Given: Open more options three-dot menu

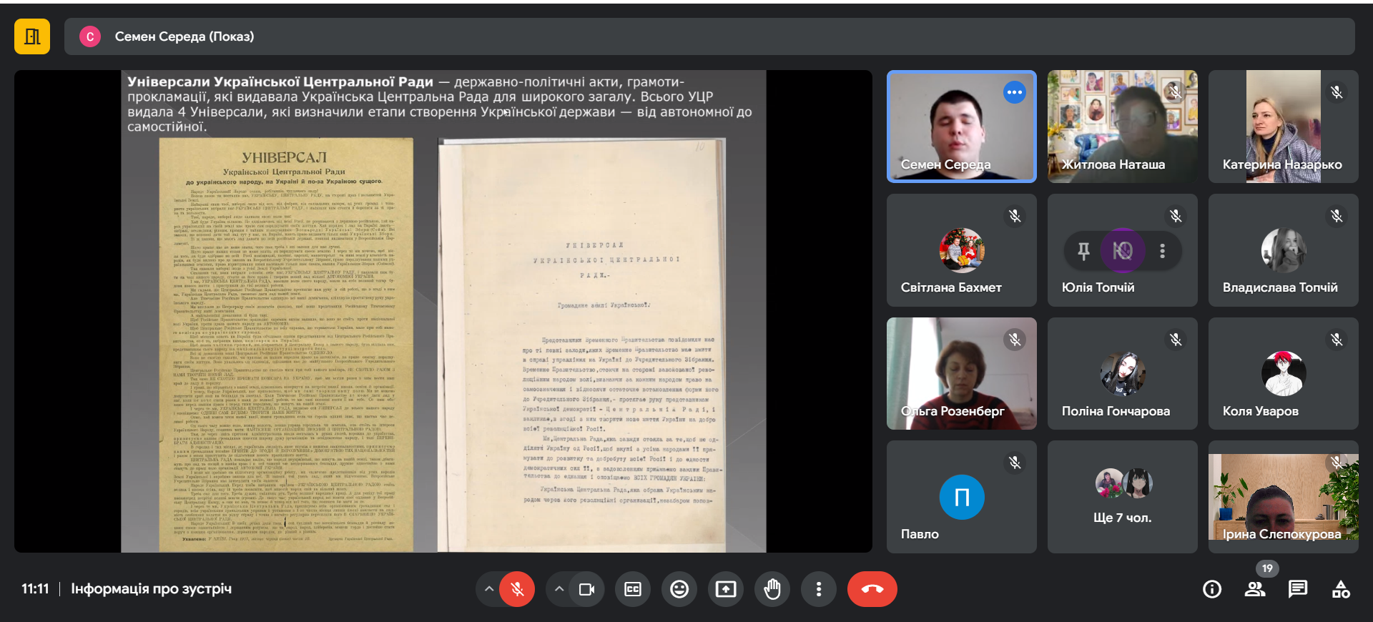Looking at the screenshot, I should pos(819,589).
